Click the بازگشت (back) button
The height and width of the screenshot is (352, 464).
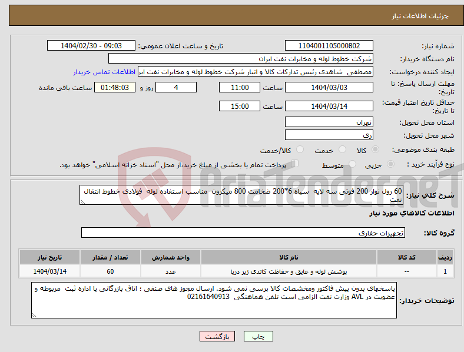(217, 336)
